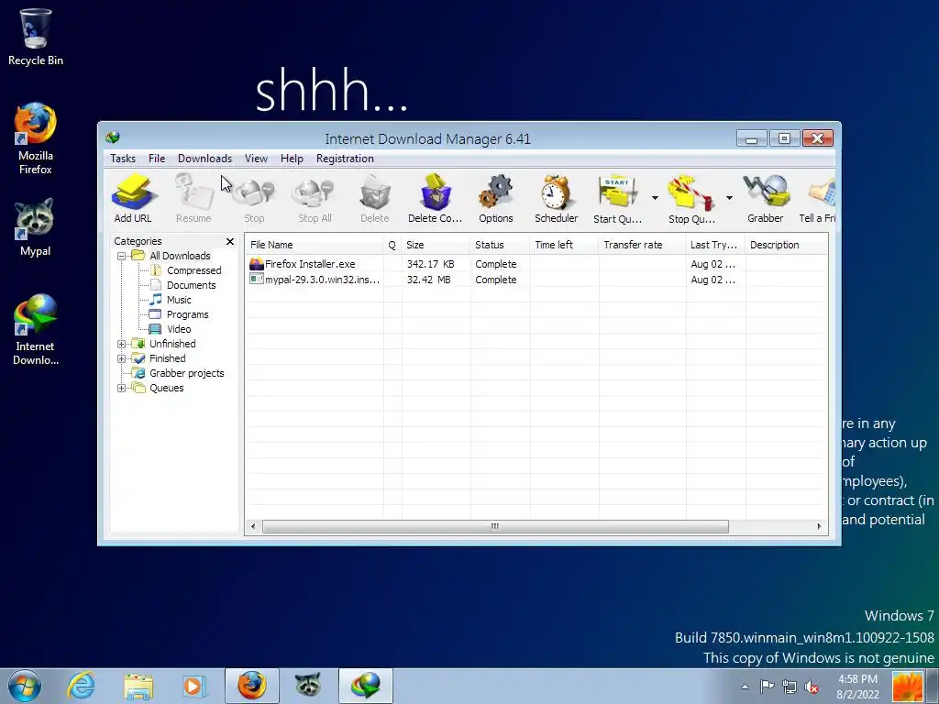939x704 pixels.
Task: Click the Q column header
Action: click(392, 245)
